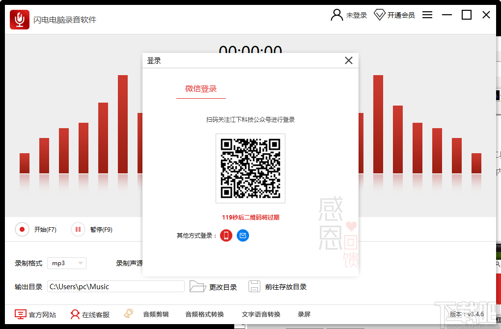
Task: Select the email login icon
Action: click(x=243, y=235)
